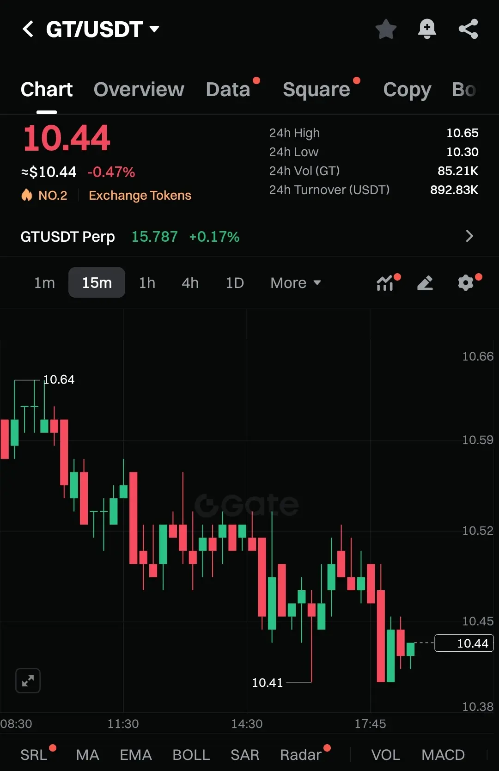
Task: Go back using the left arrow
Action: click(28, 29)
